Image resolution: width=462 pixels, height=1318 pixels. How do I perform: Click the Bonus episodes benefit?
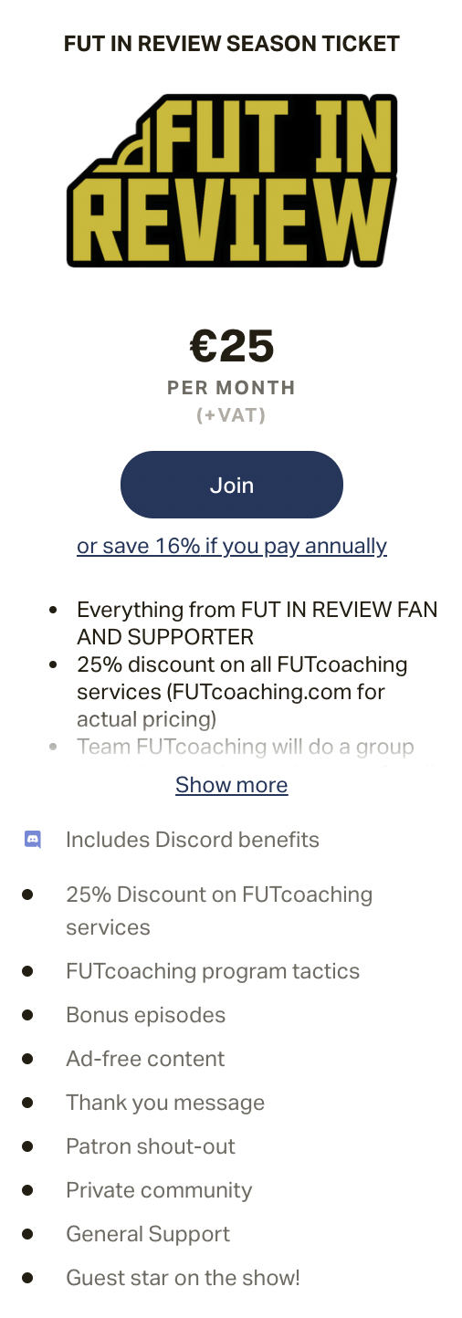145,1015
